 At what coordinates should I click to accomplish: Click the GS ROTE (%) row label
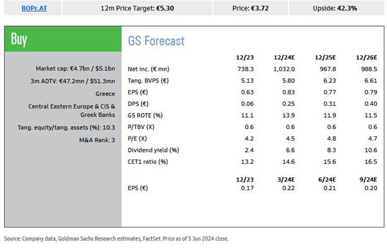click(146, 115)
